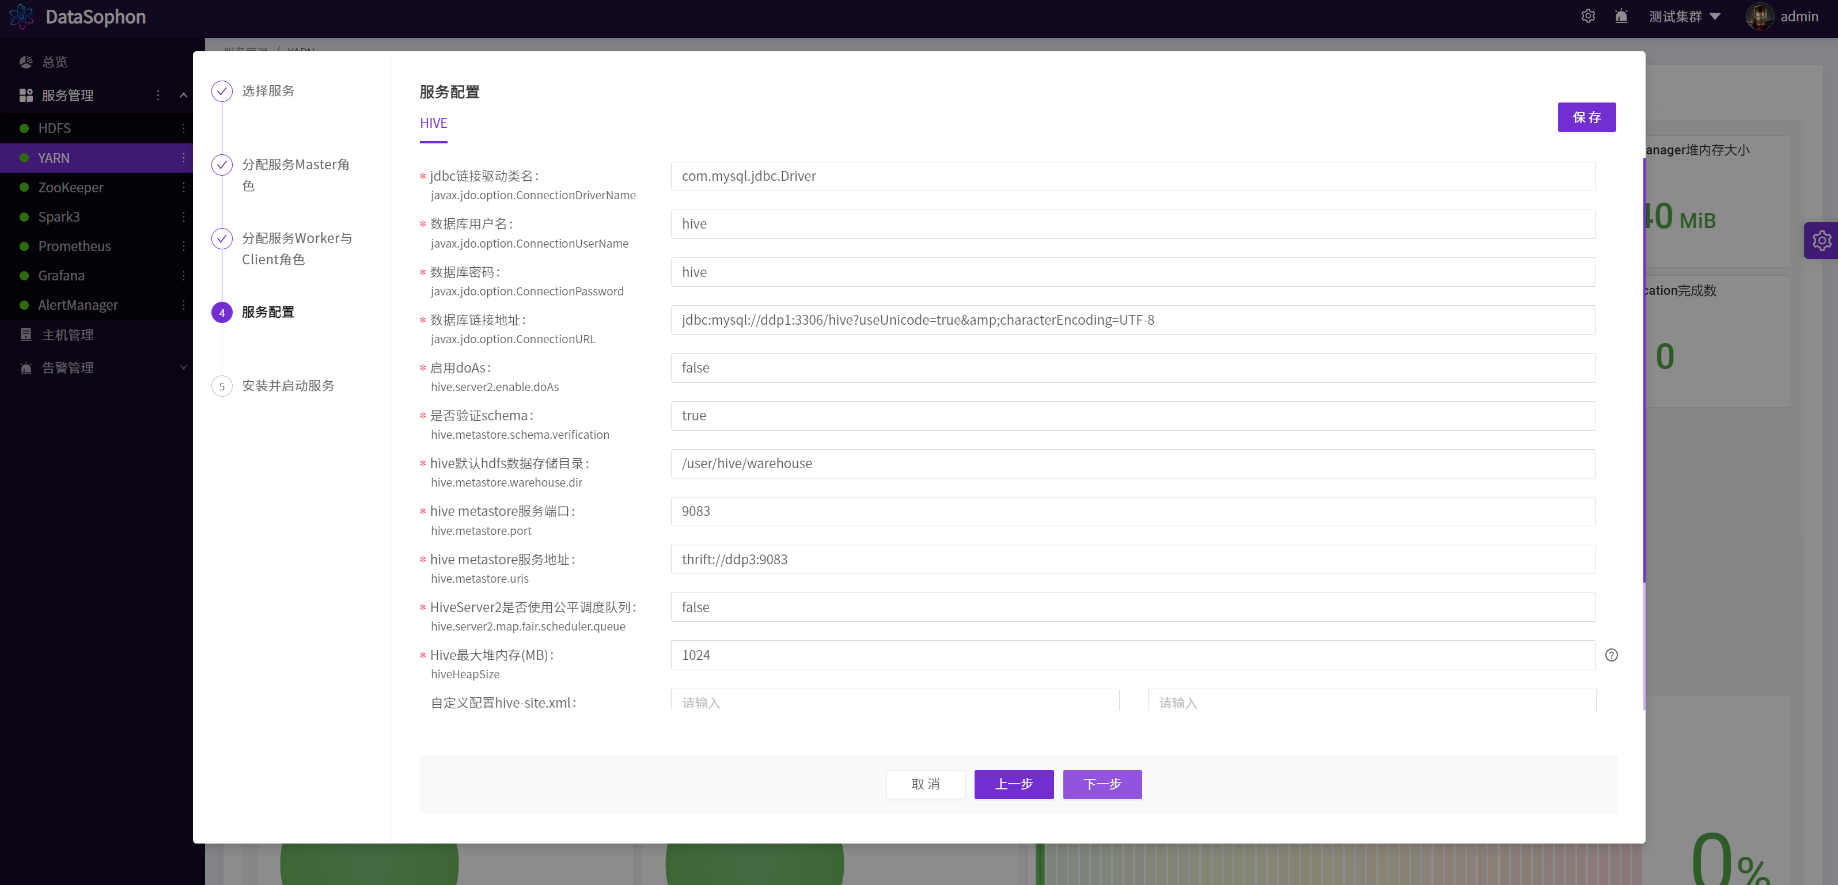The image size is (1838, 885).
Task: Click the admin username label
Action: [1799, 16]
